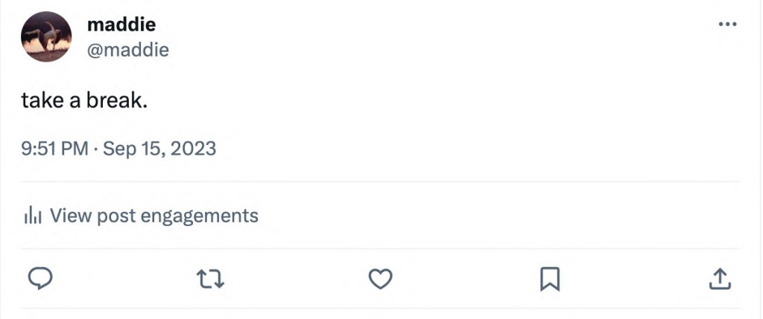This screenshot has height=319, width=763.
Task: Click the post text "take a break."
Action: click(84, 100)
